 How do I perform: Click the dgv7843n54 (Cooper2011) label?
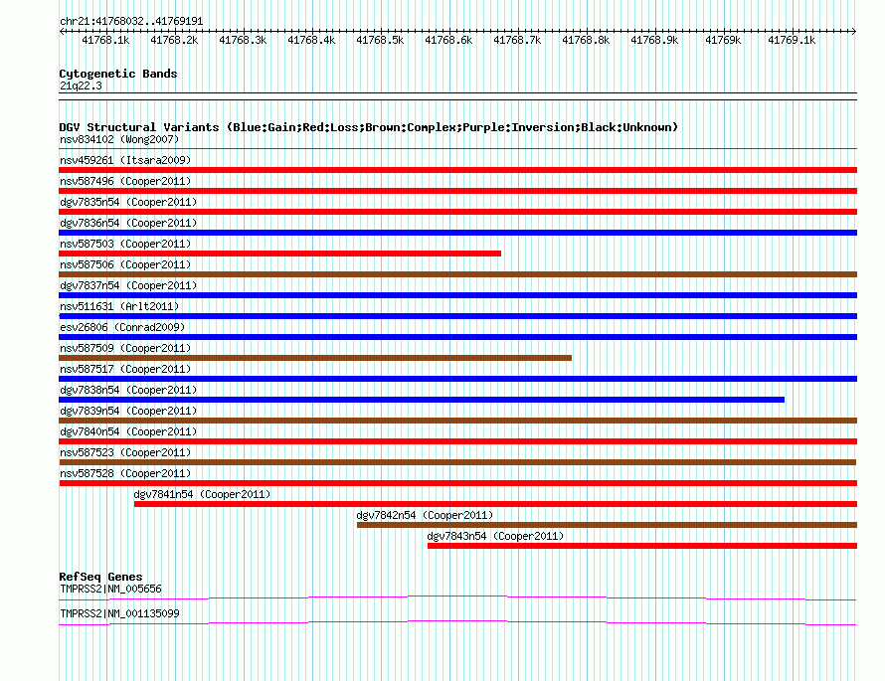click(495, 536)
